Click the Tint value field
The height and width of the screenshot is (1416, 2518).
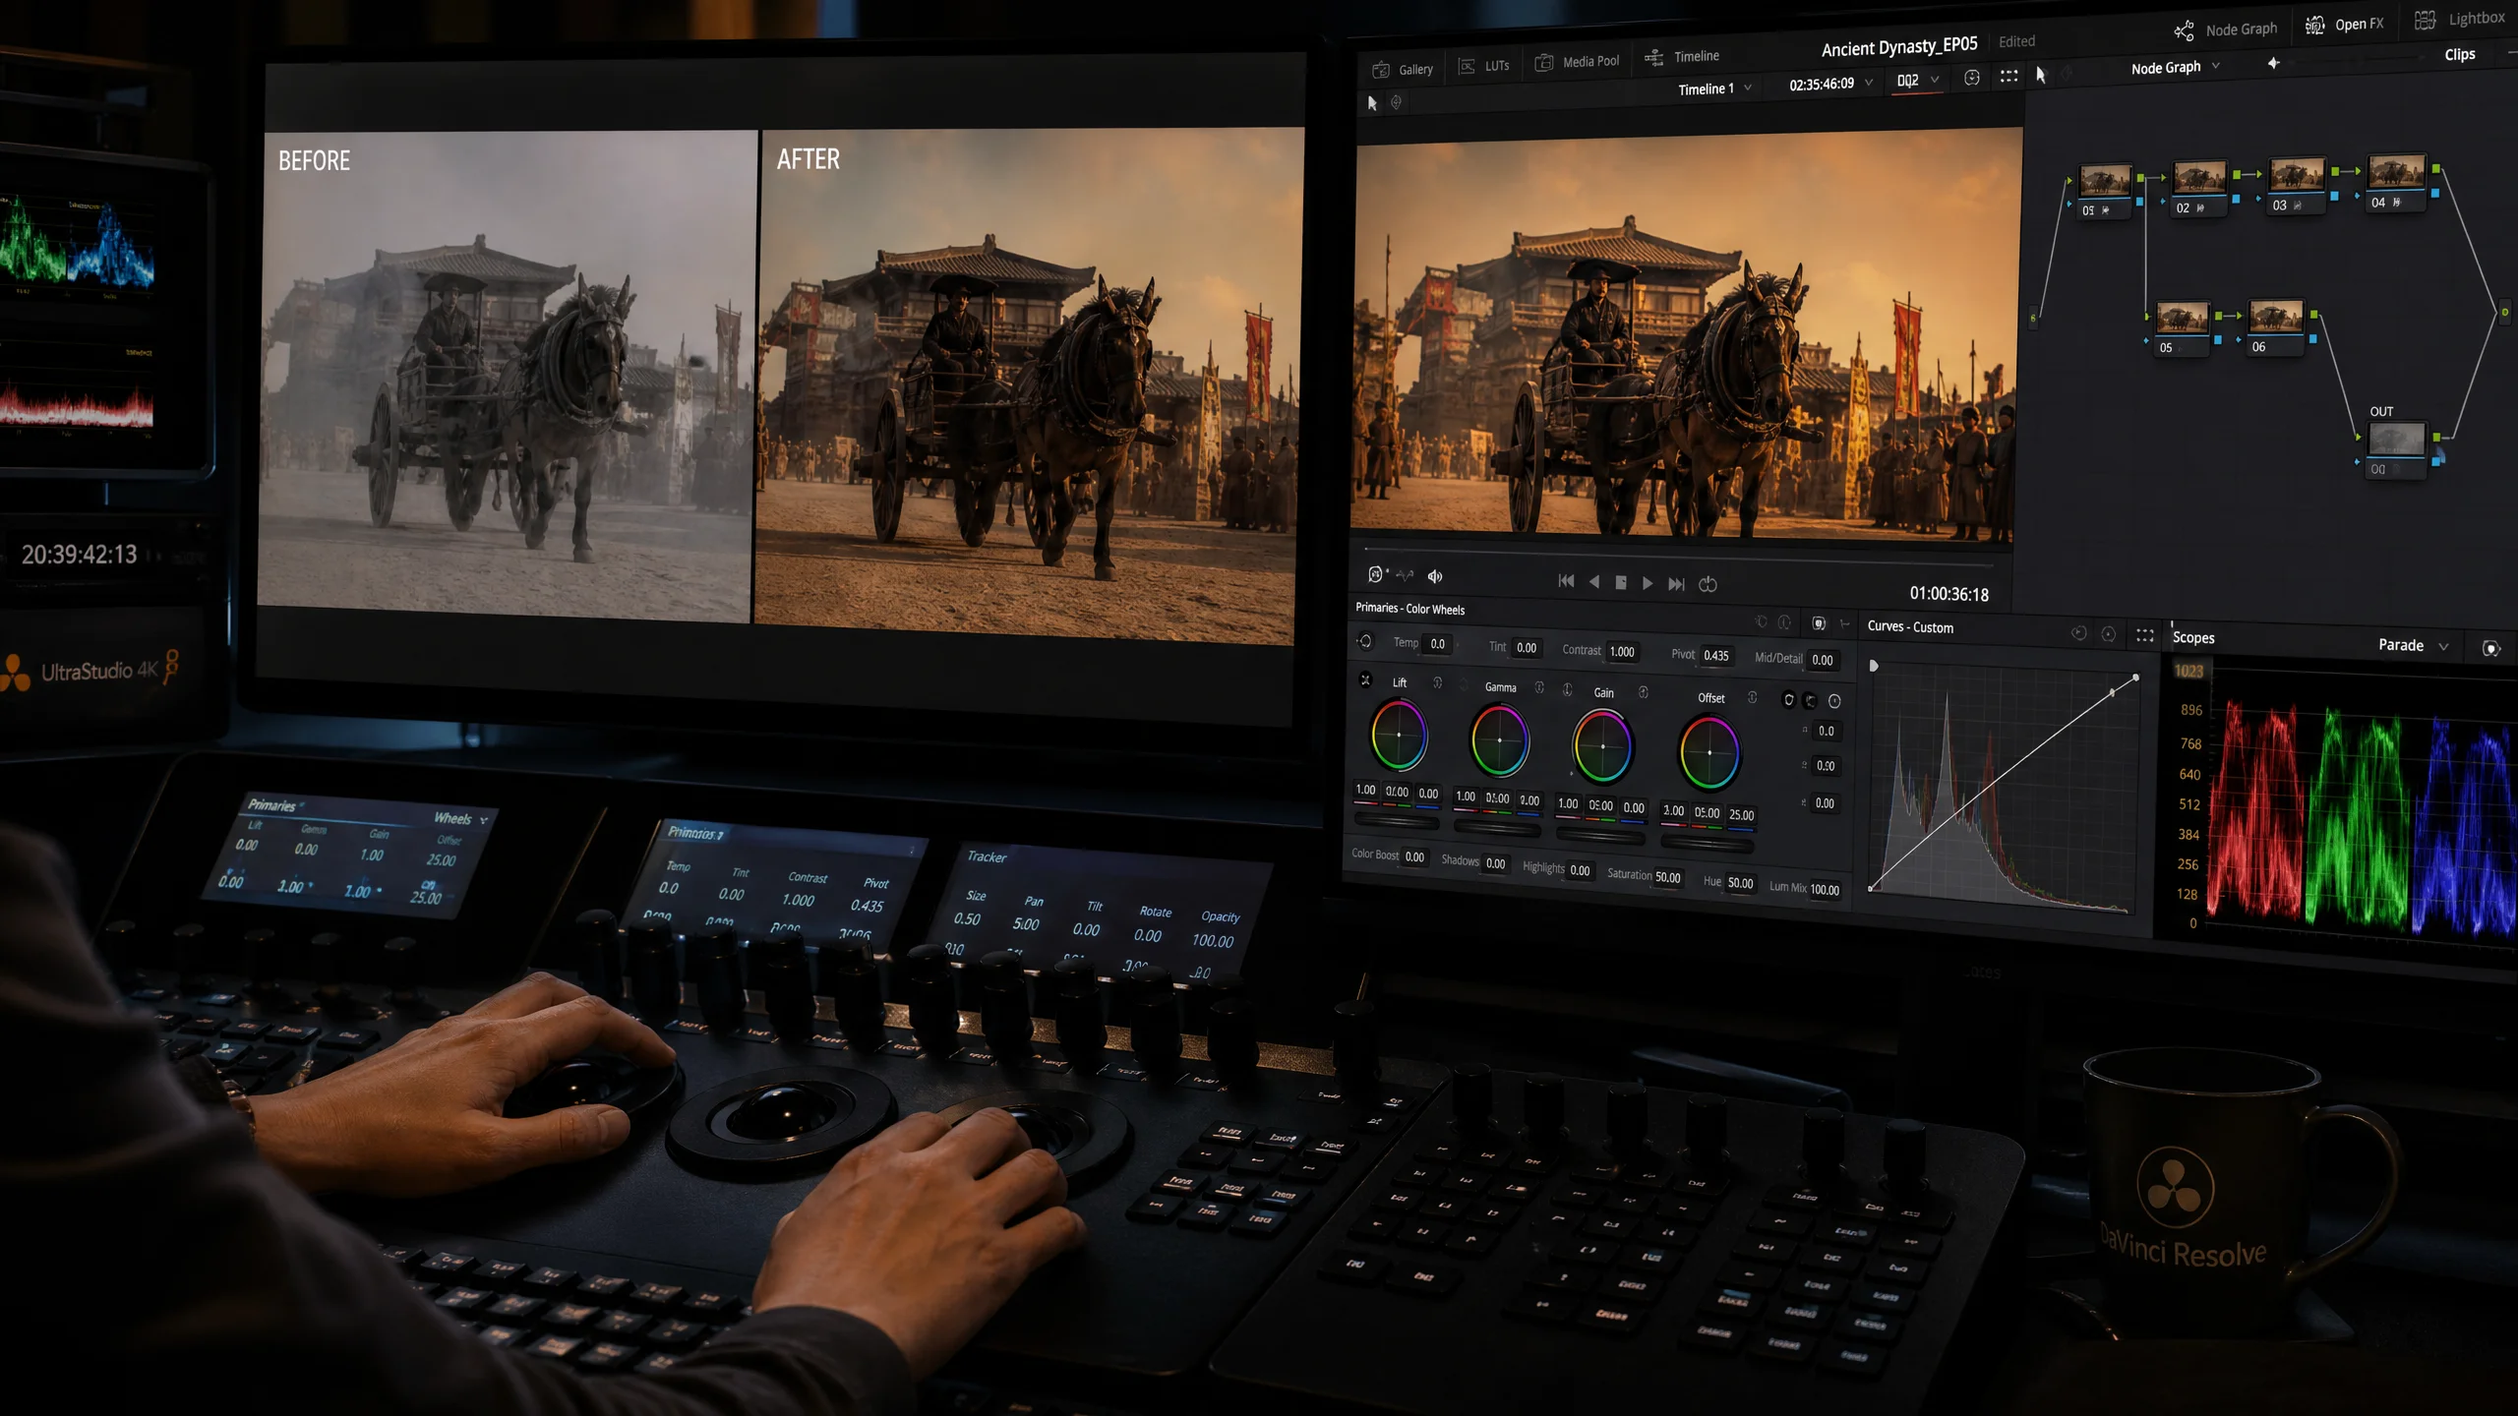pyautogui.click(x=1527, y=648)
